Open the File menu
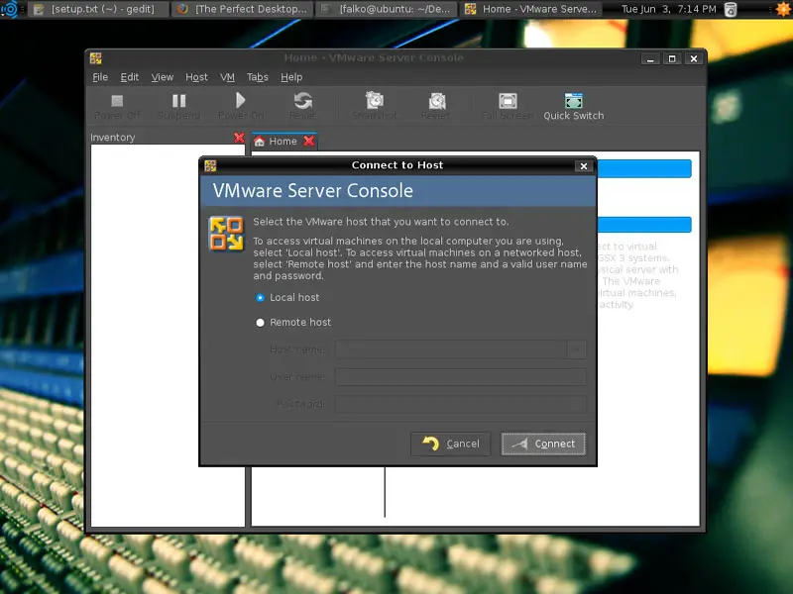Image resolution: width=793 pixels, height=594 pixels. click(x=100, y=77)
